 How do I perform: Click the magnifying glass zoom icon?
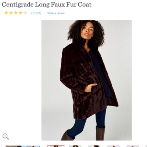click(6, 136)
